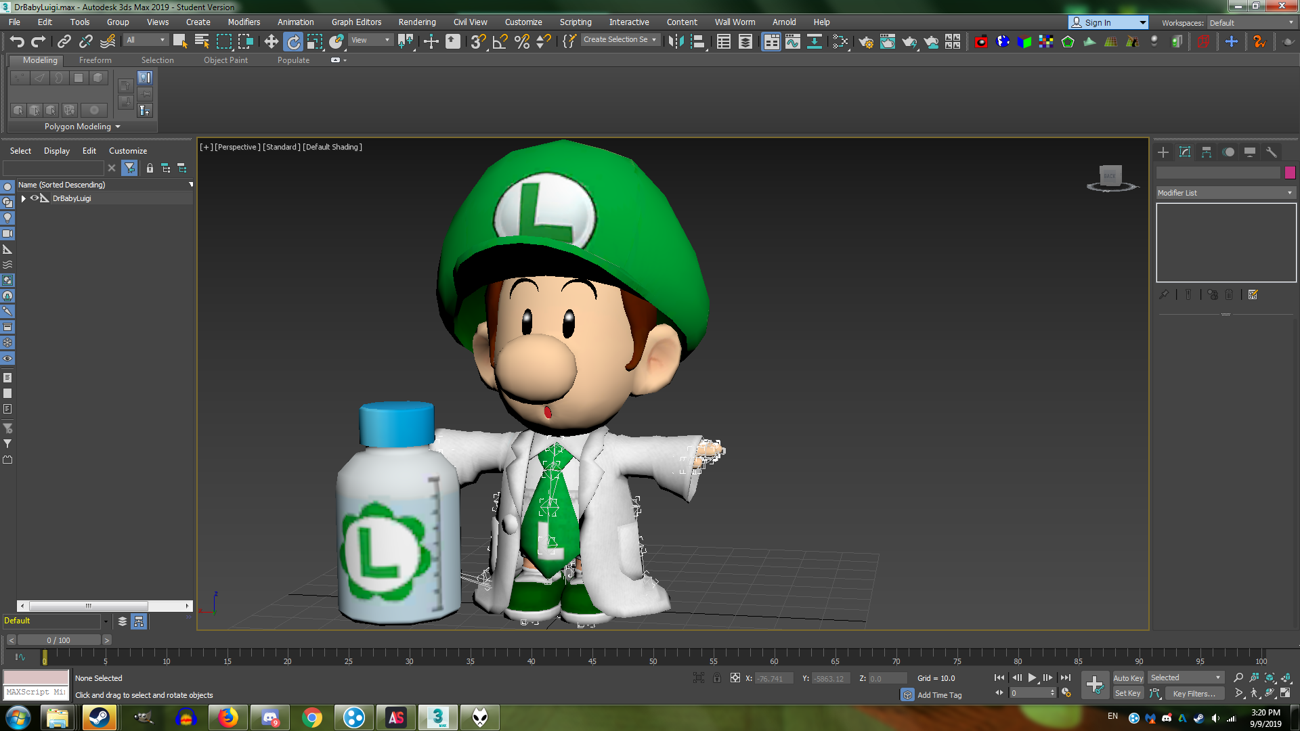Open the Workspaces Default dropdown
This screenshot has width=1300, height=731.
point(1251,22)
